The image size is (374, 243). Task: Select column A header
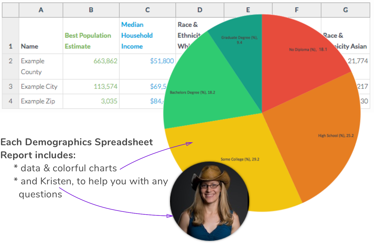41,10
